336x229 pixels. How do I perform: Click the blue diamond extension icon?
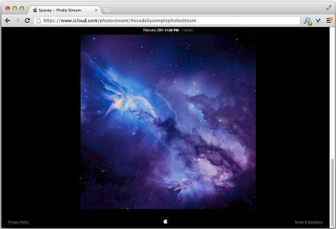pyautogui.click(x=318, y=21)
